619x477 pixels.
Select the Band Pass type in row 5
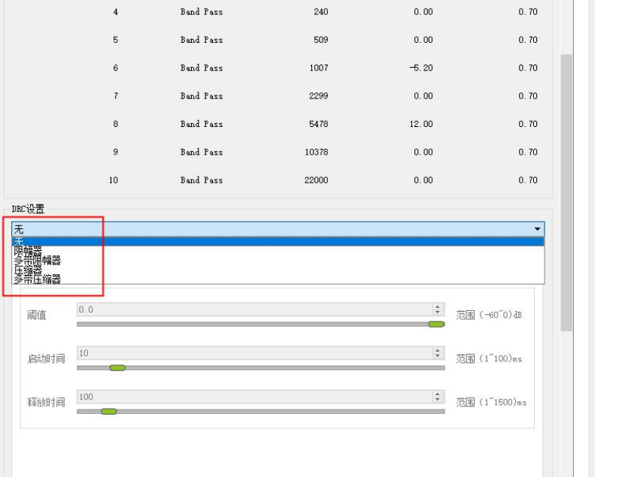point(202,40)
